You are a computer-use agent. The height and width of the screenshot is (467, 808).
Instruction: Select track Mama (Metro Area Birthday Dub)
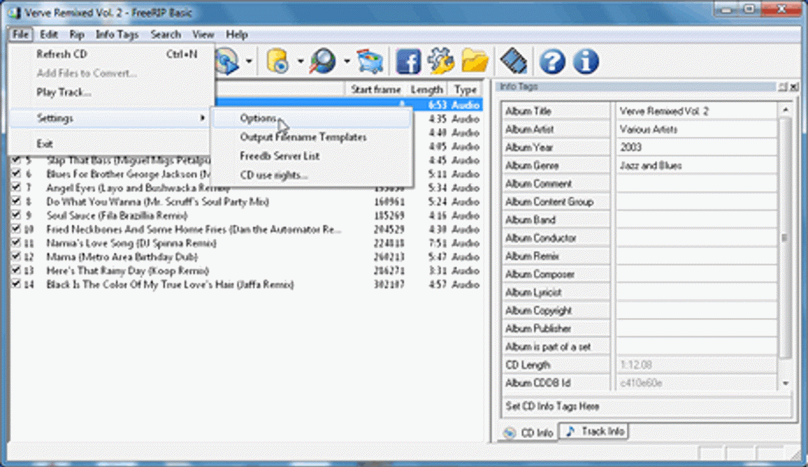pyautogui.click(x=122, y=257)
